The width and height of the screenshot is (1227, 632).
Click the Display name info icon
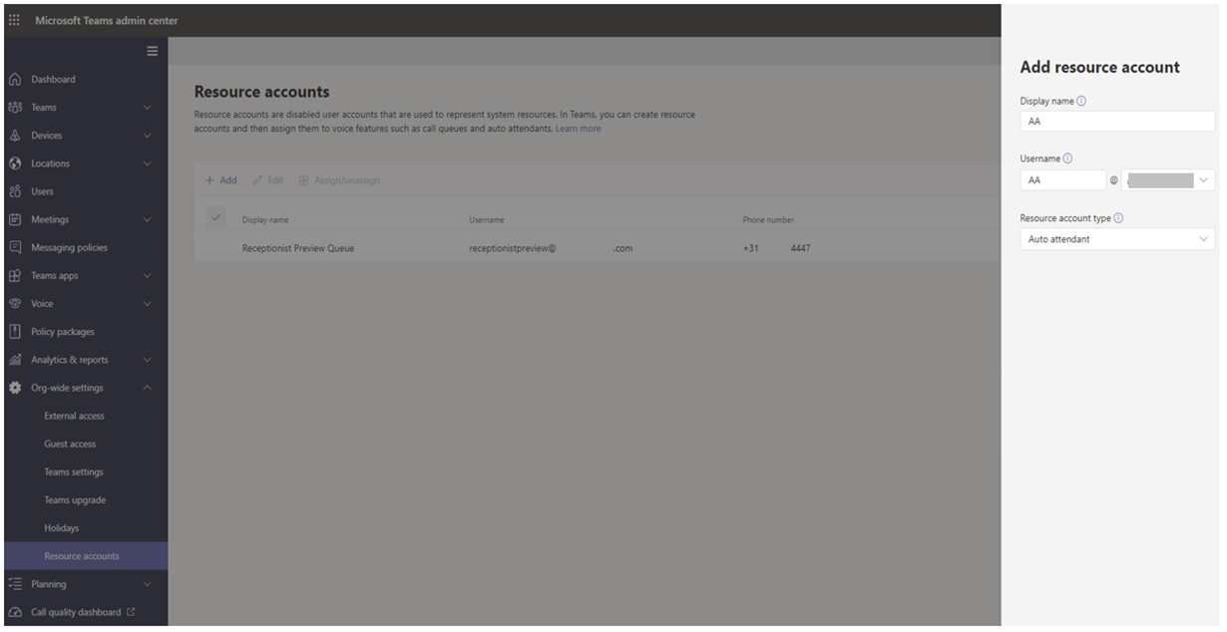[1081, 101]
